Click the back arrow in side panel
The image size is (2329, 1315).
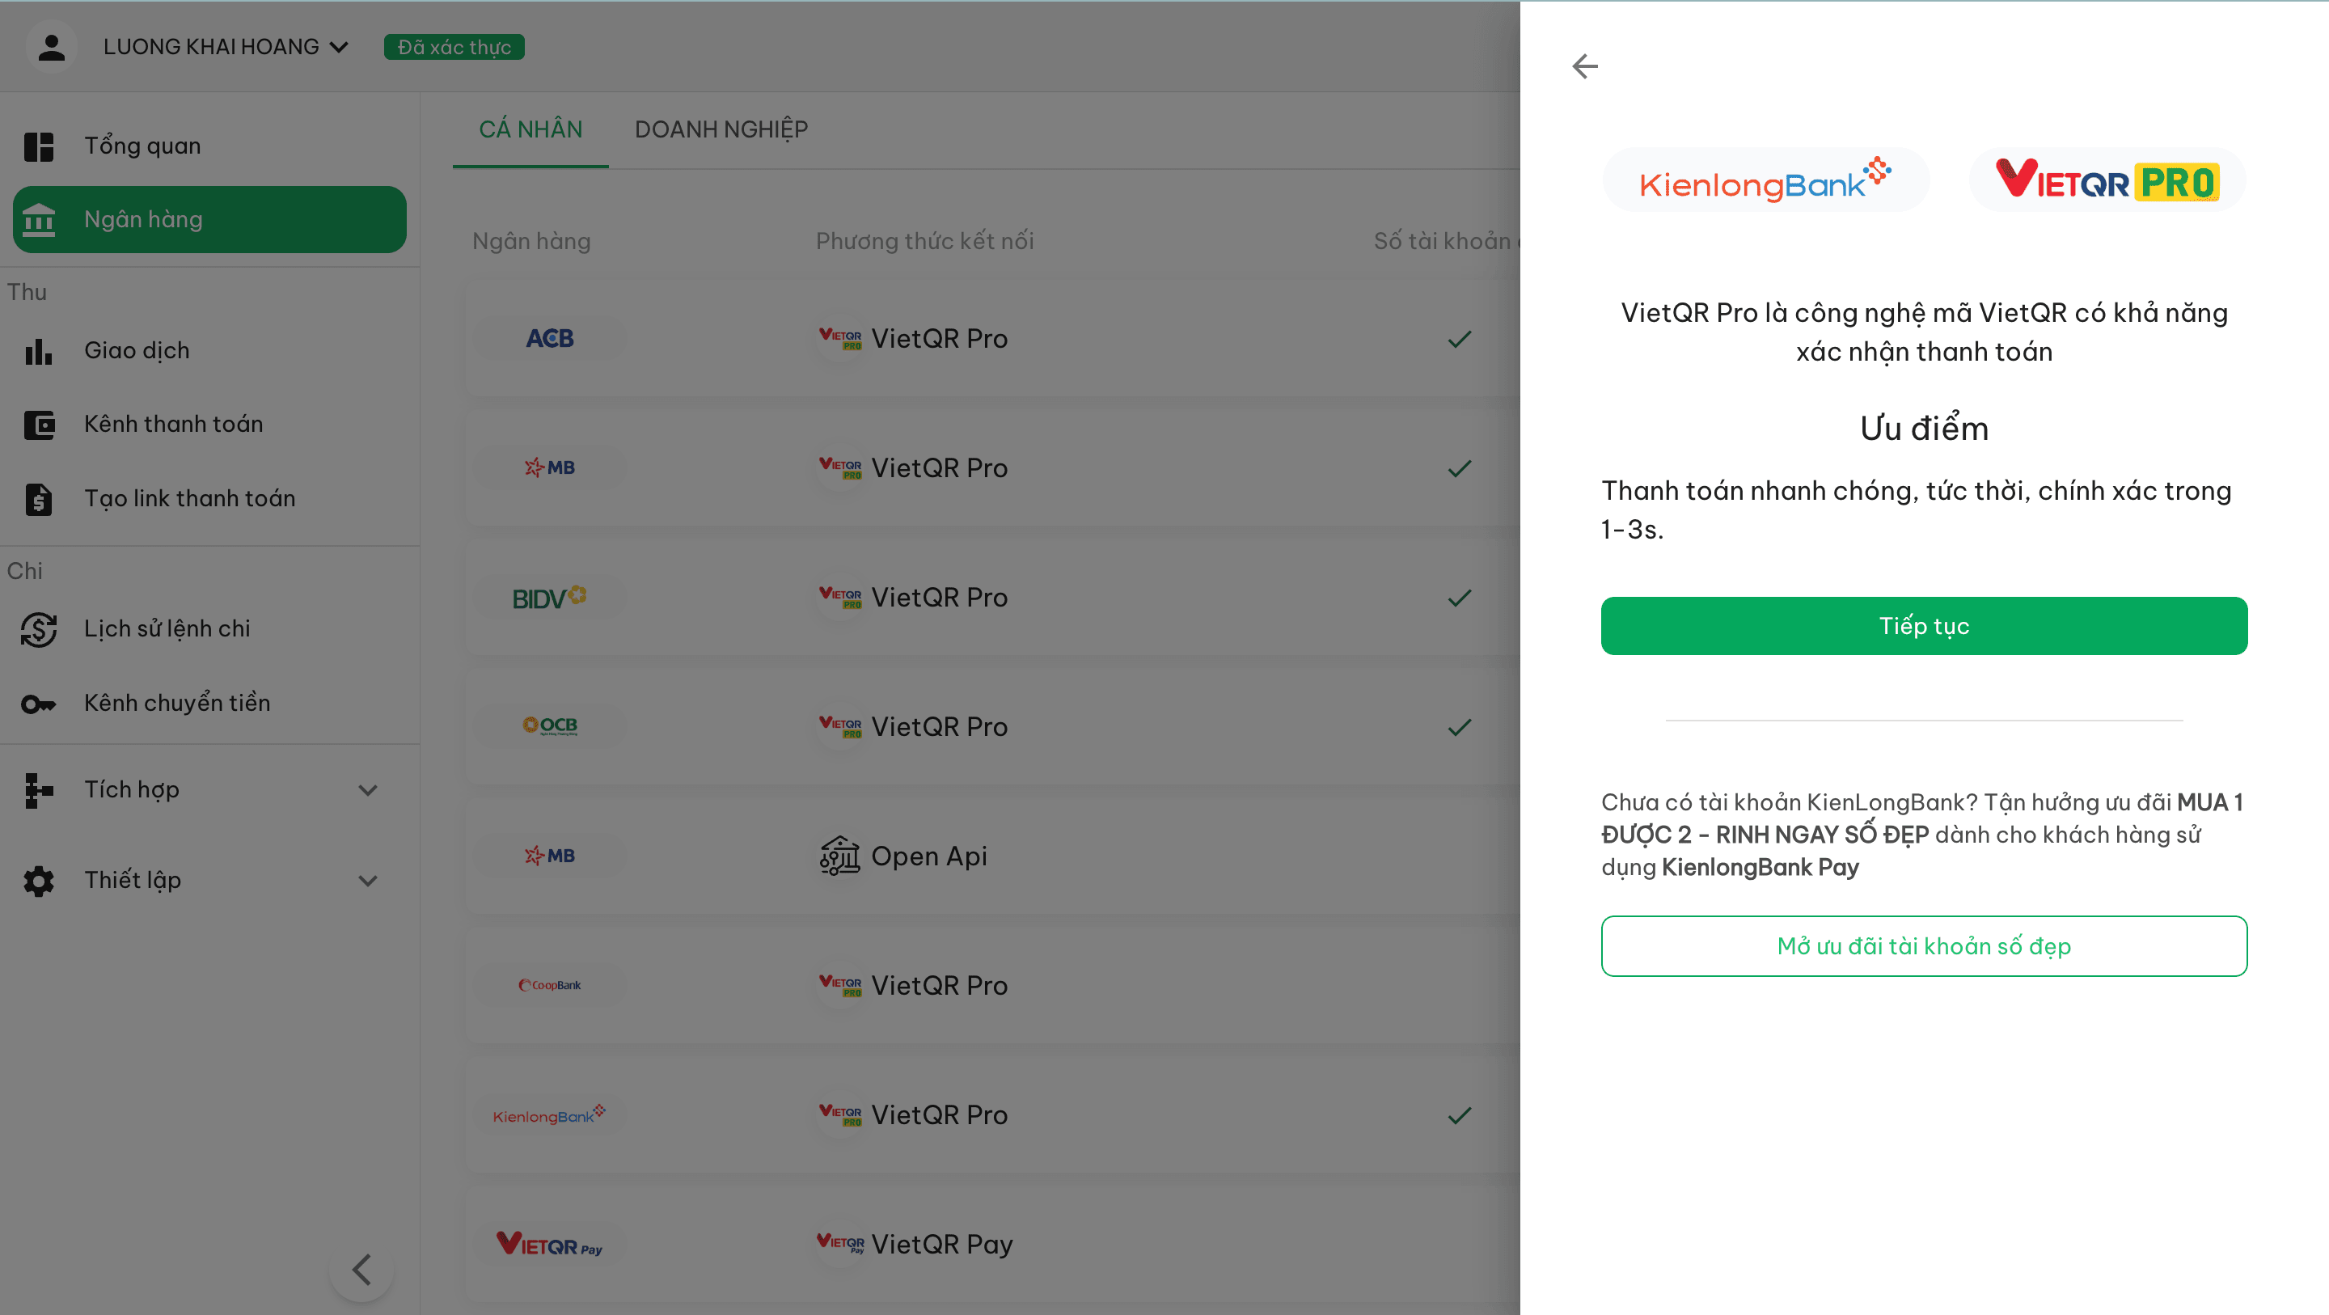1585,66
